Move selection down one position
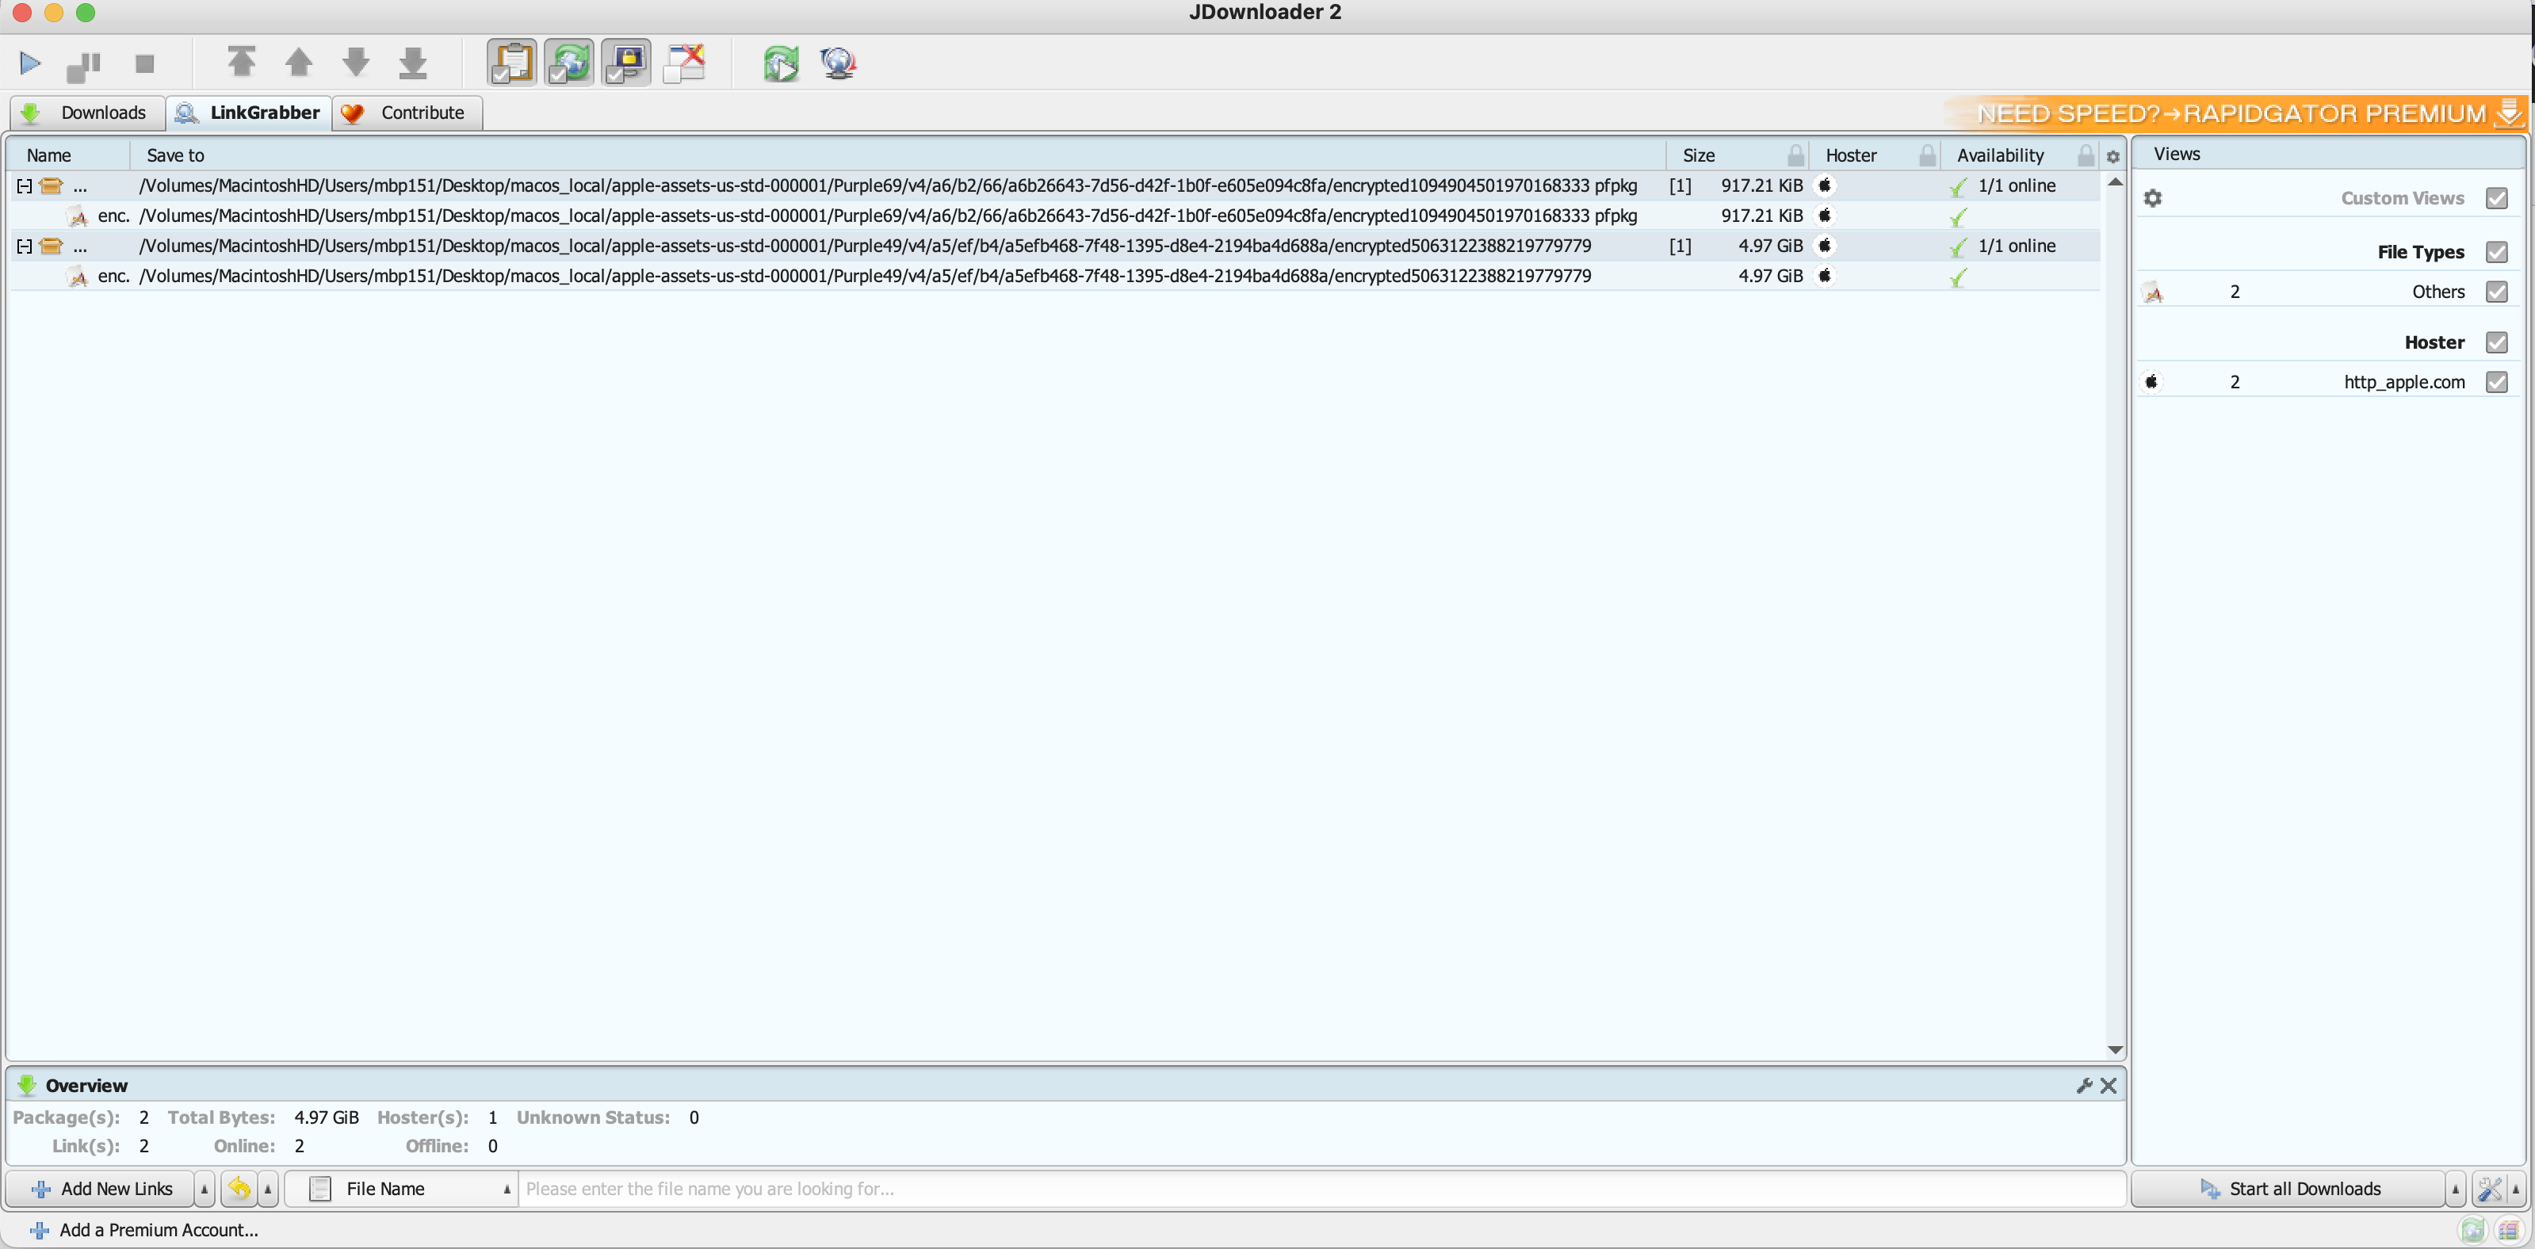This screenshot has width=2535, height=1249. point(355,62)
